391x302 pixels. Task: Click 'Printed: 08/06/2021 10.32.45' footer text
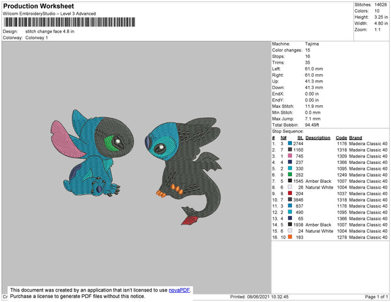[x=259, y=297]
